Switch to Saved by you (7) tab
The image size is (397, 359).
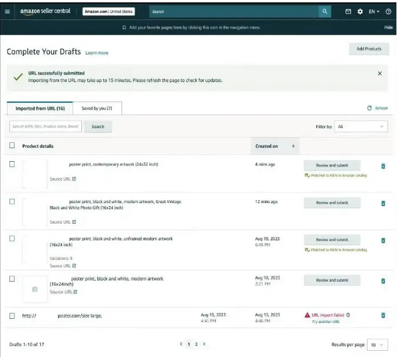coord(97,108)
